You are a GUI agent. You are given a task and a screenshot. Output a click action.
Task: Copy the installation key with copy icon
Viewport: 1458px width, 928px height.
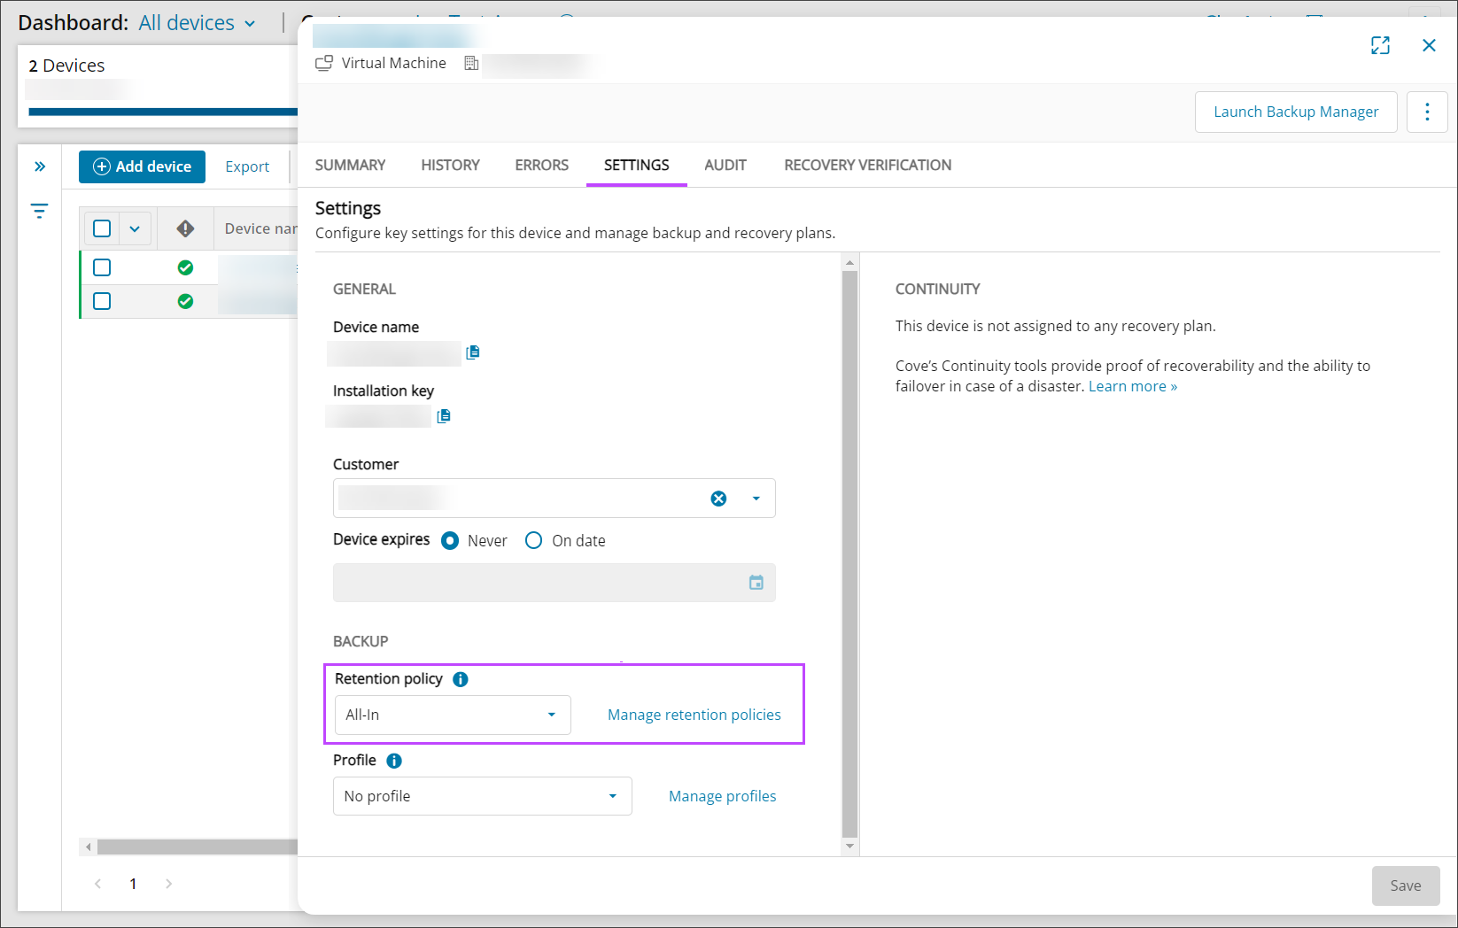point(444,416)
